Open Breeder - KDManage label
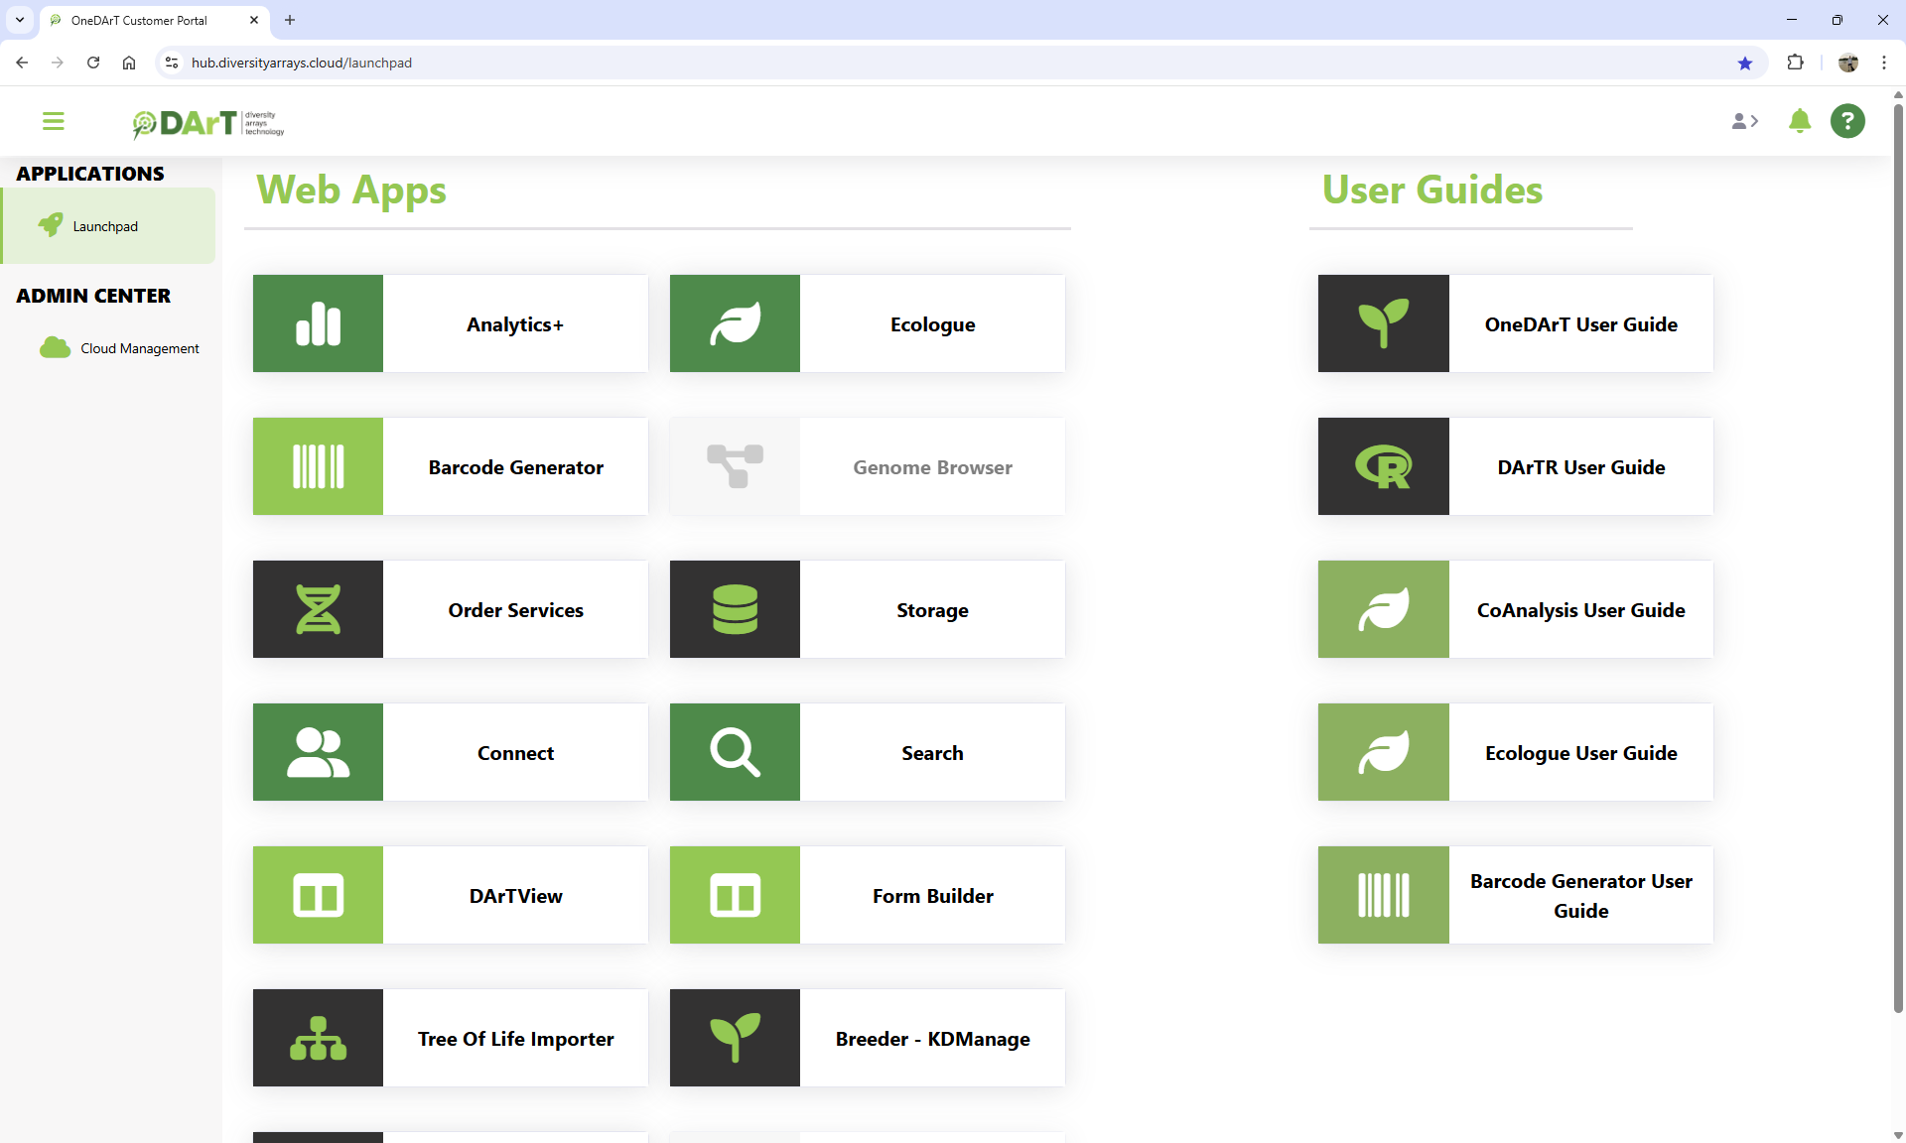This screenshot has width=1906, height=1143. tap(932, 1039)
